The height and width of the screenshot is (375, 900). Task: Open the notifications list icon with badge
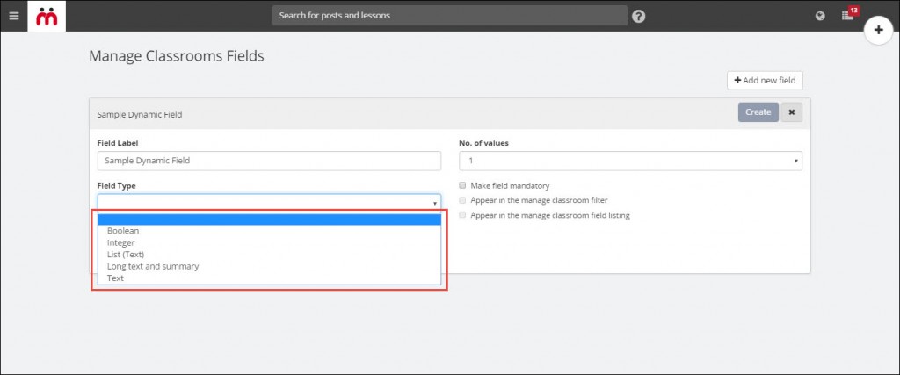coord(849,14)
